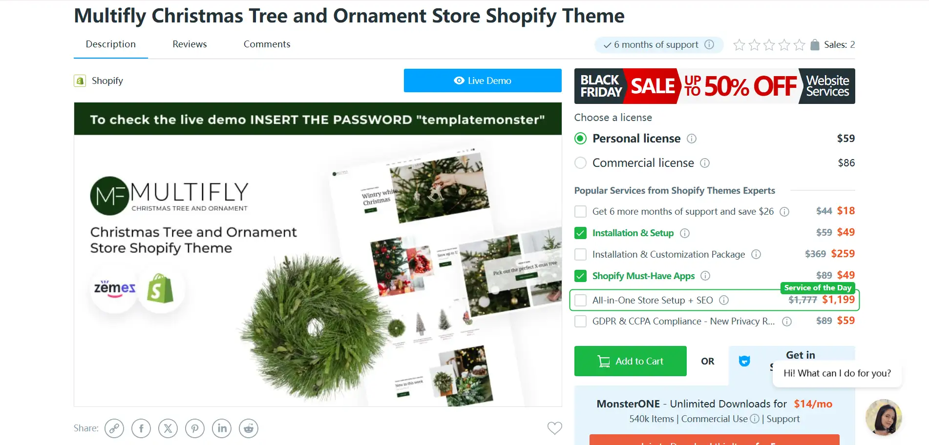Add theme to favorites with heart icon
The width and height of the screenshot is (929, 445).
[555, 428]
